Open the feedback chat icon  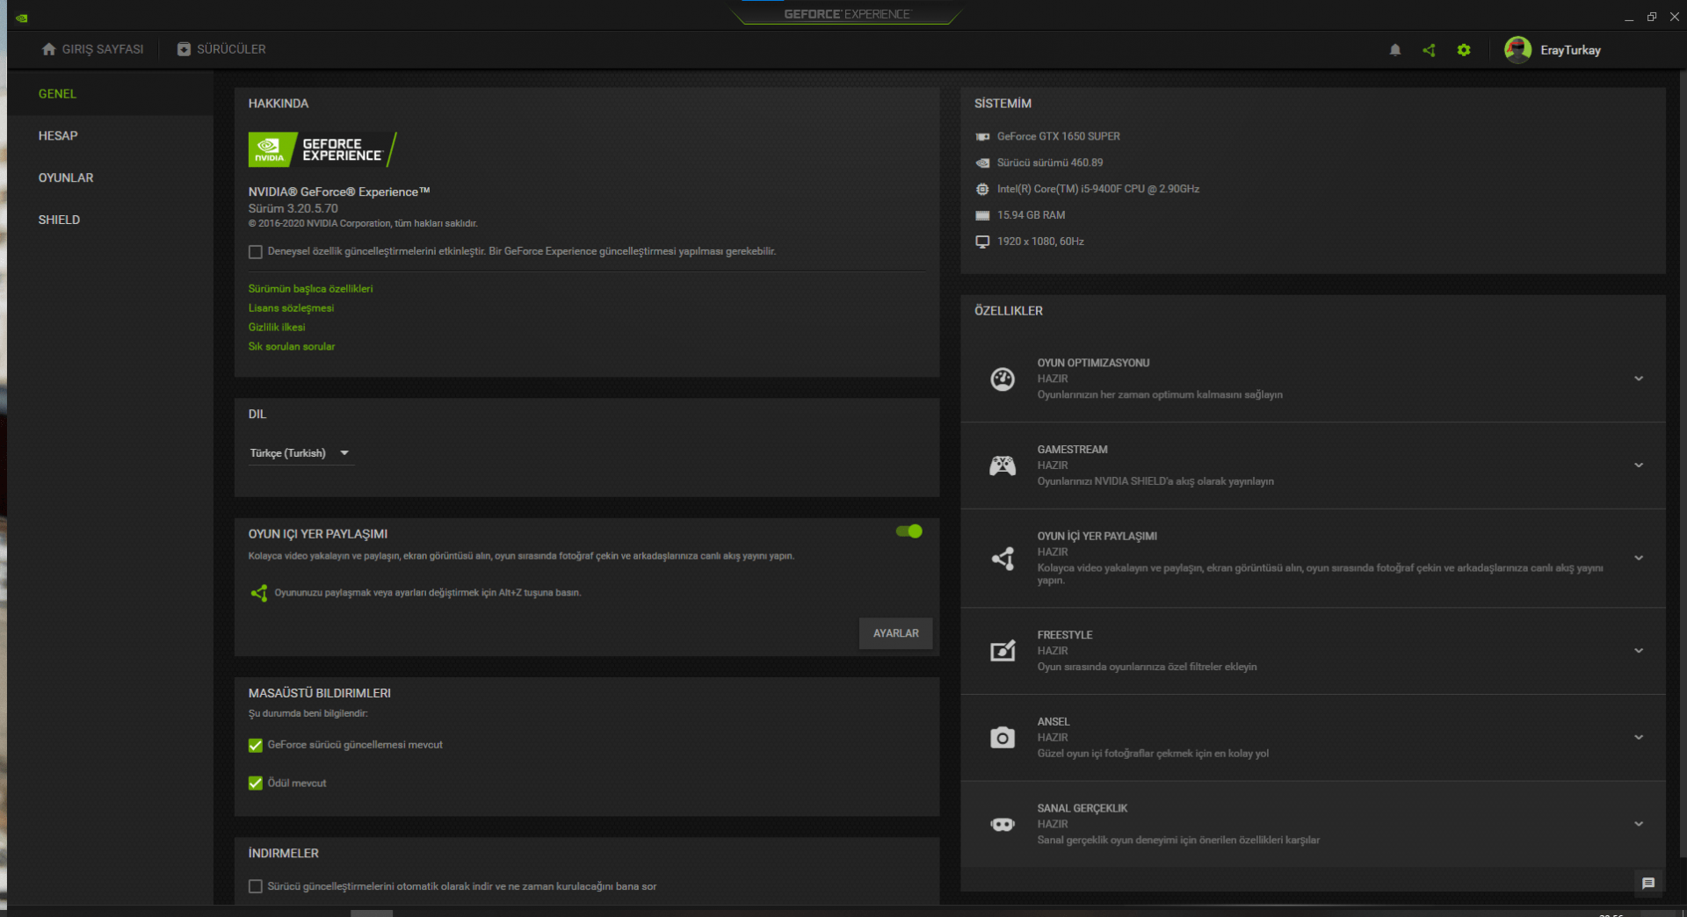pyautogui.click(x=1648, y=883)
